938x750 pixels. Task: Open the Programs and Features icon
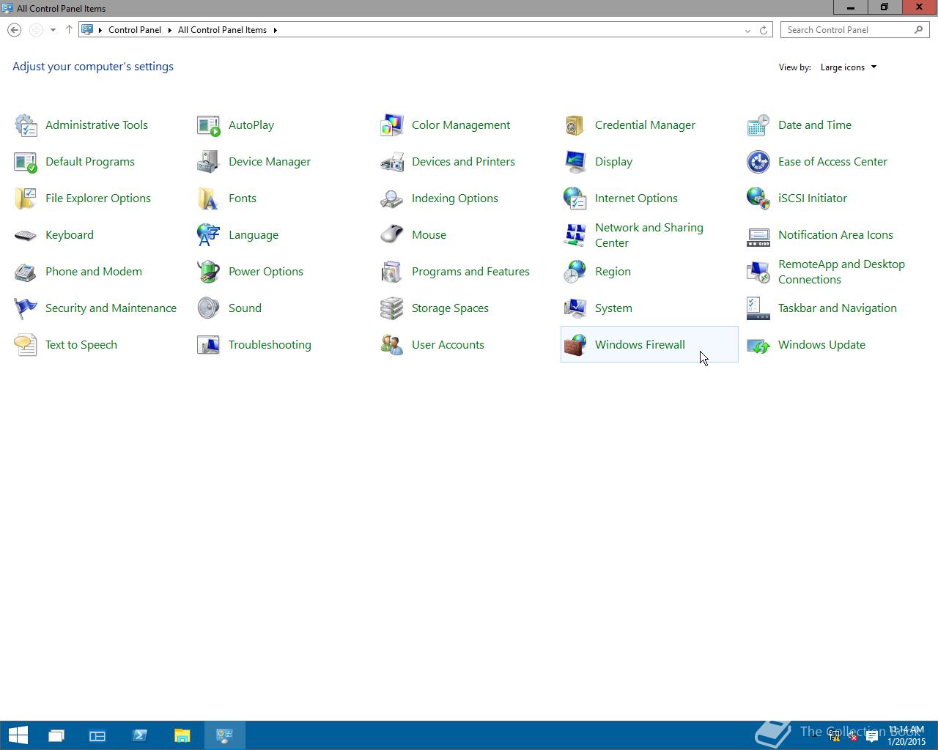(392, 272)
